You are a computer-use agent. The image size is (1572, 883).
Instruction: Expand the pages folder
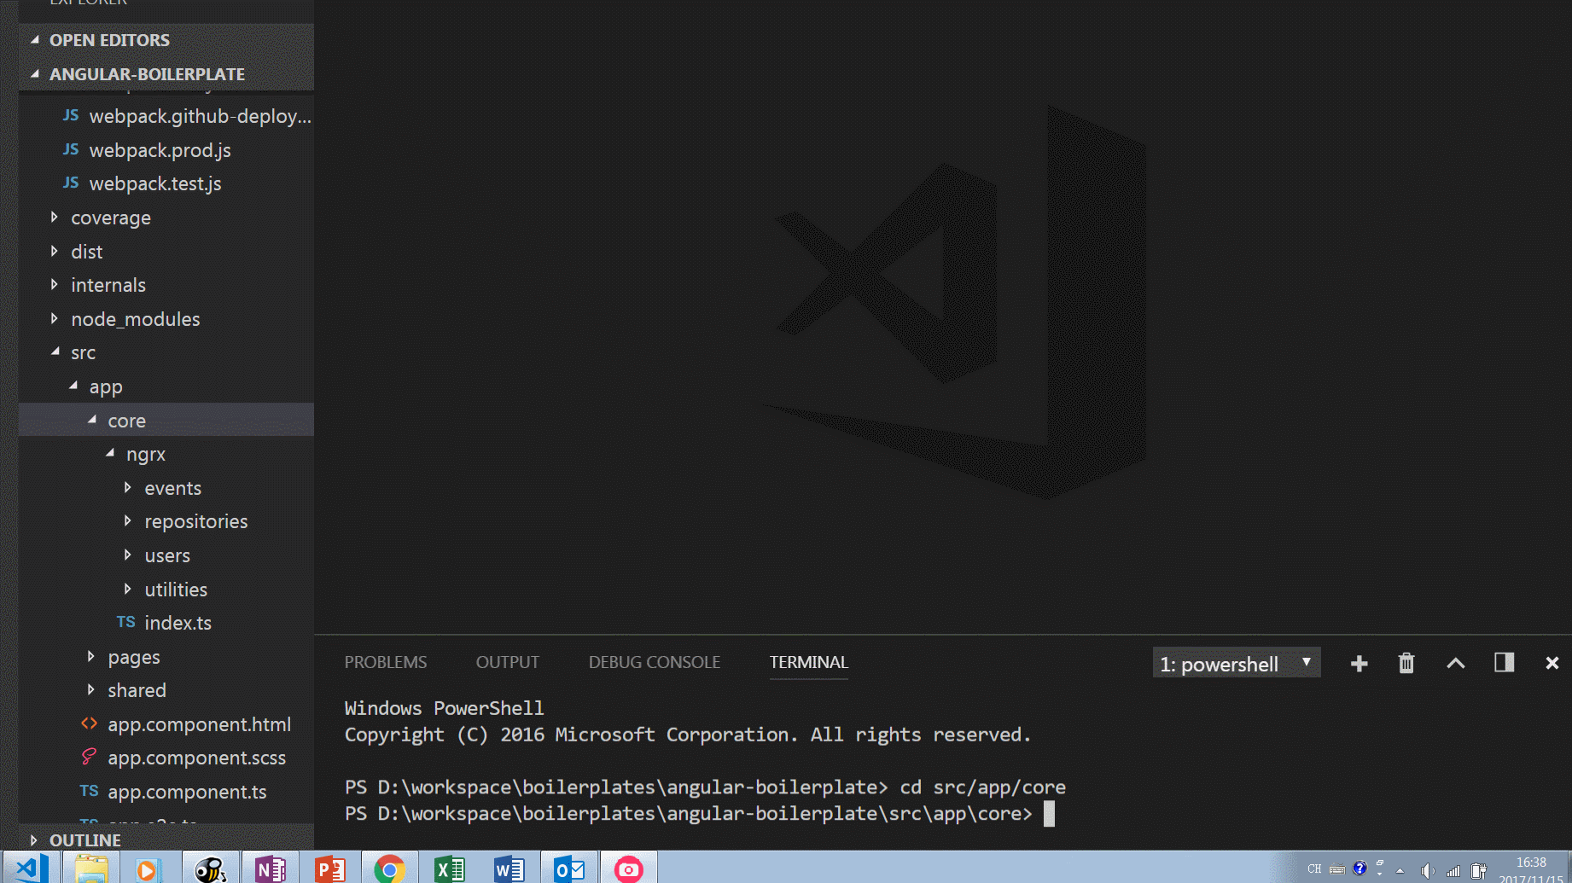point(166,657)
